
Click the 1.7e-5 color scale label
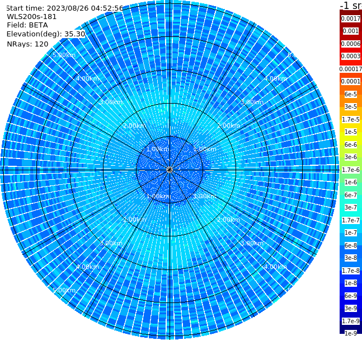click(351, 119)
